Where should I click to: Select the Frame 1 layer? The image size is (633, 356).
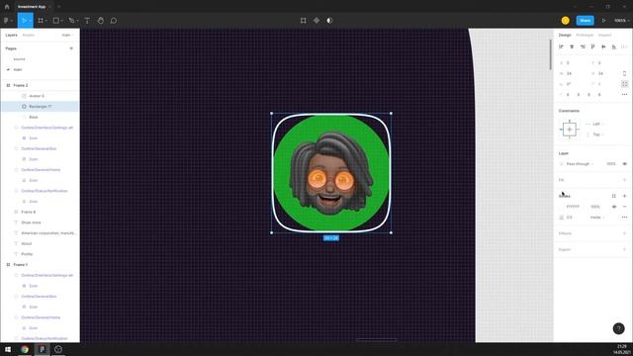point(21,264)
